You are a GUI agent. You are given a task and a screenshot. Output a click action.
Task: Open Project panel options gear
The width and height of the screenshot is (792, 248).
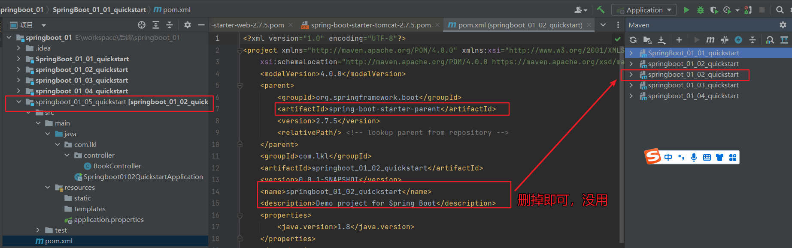188,25
